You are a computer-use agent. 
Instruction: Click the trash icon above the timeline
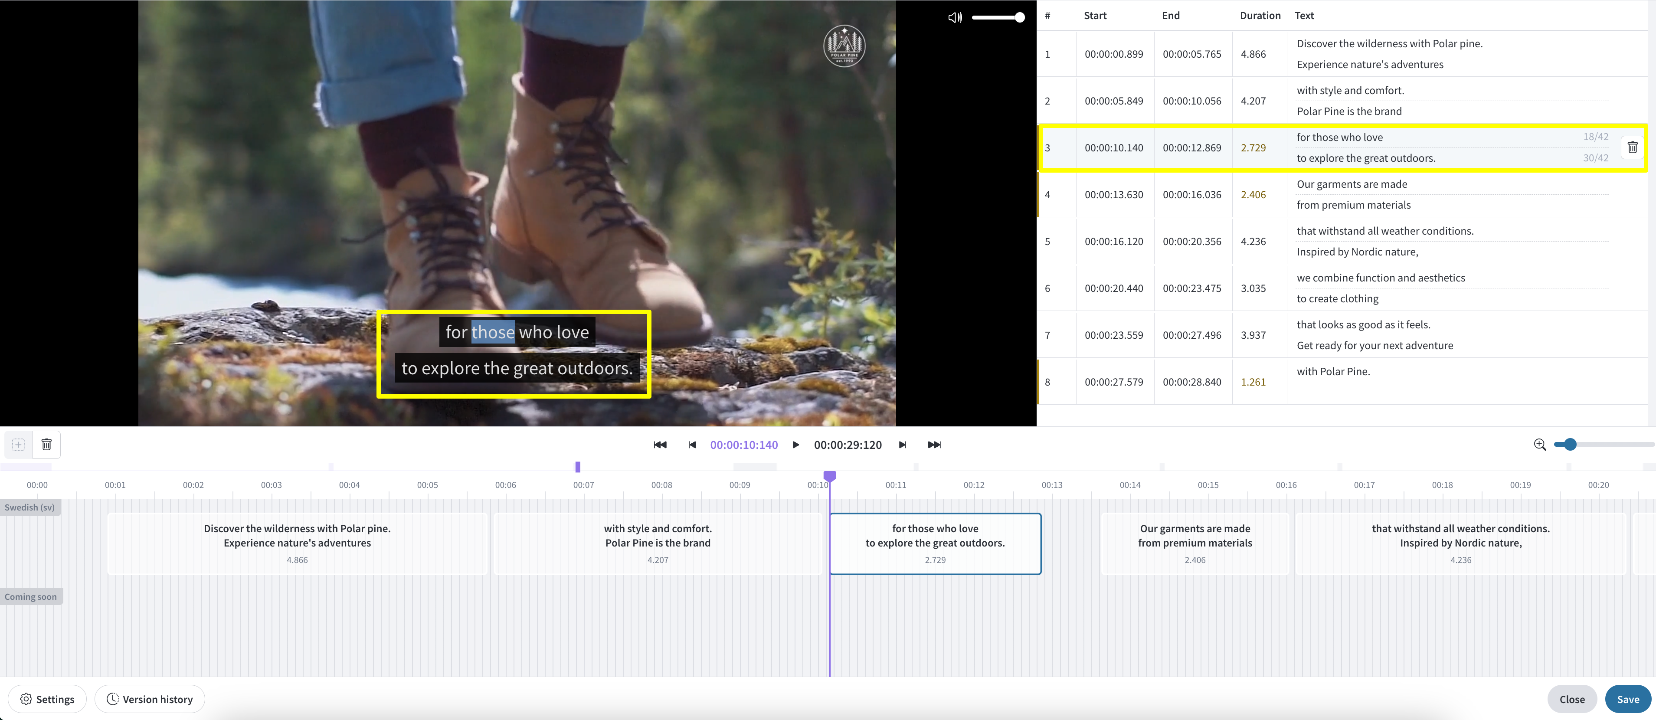tap(46, 445)
